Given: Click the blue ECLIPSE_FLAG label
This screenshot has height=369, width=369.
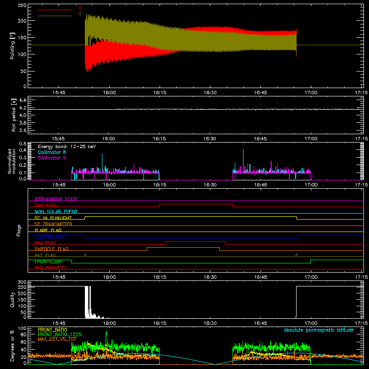Looking at the screenshot, I should click(50, 237).
